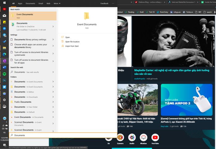
Task: Open the YouTube icon on webpage
Action: pos(155,137)
